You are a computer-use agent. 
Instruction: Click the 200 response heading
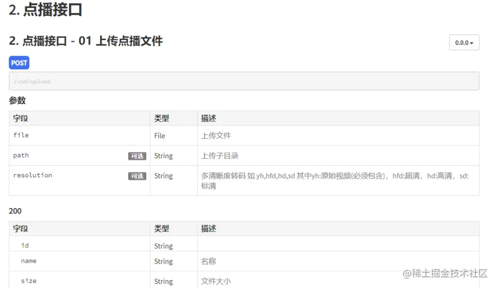[15, 211]
